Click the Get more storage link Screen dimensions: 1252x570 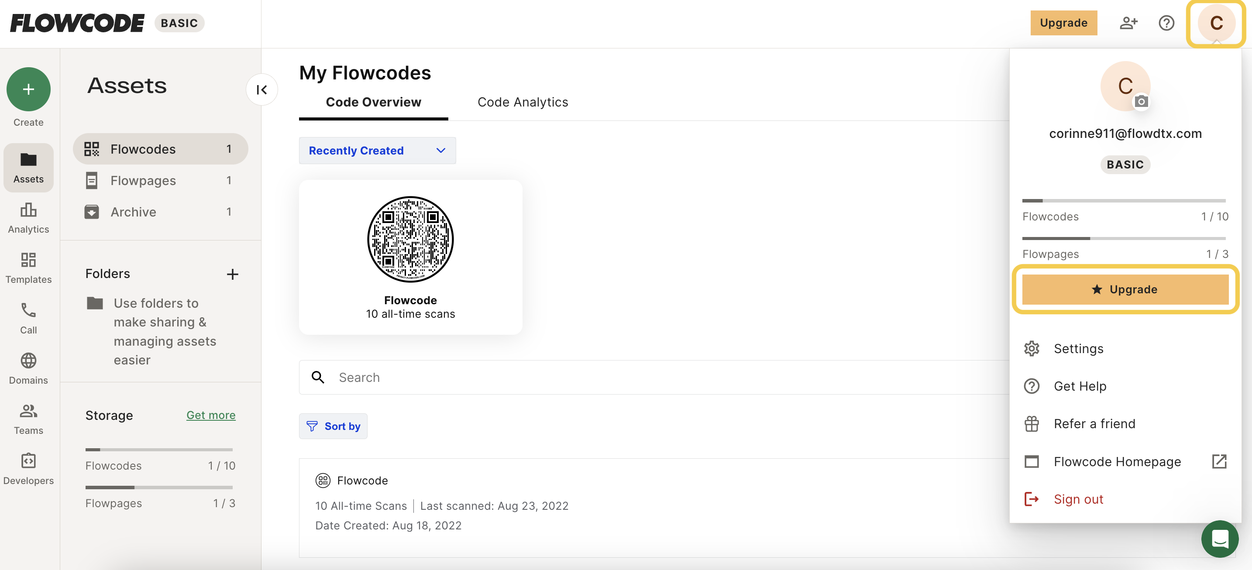(211, 415)
